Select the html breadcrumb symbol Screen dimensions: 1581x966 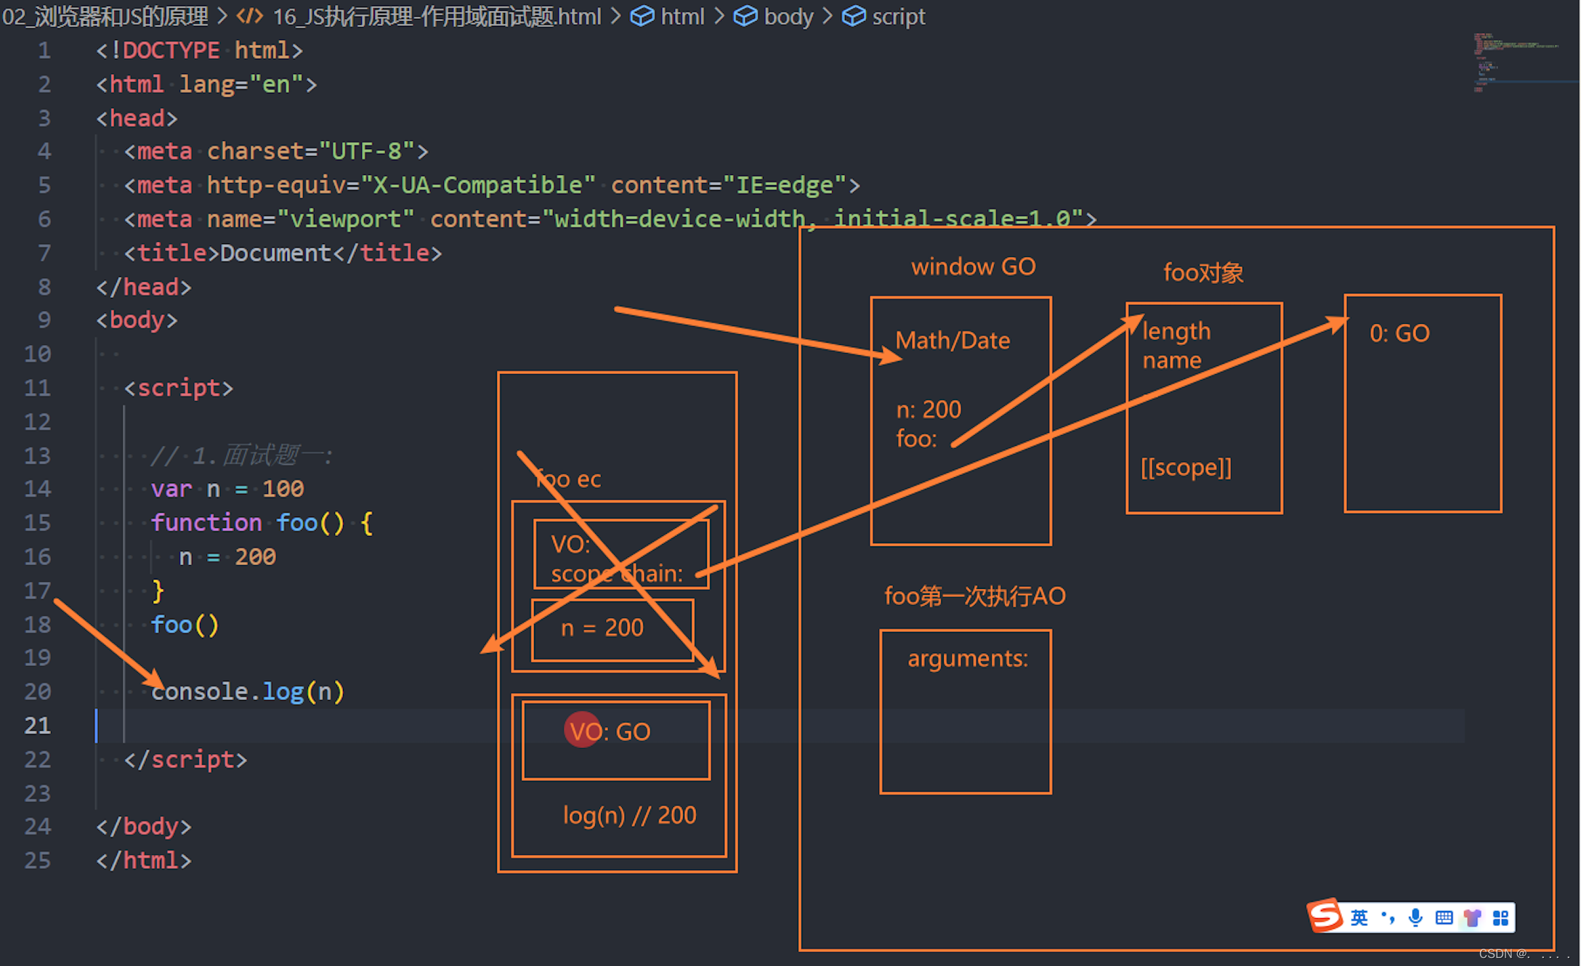668,16
